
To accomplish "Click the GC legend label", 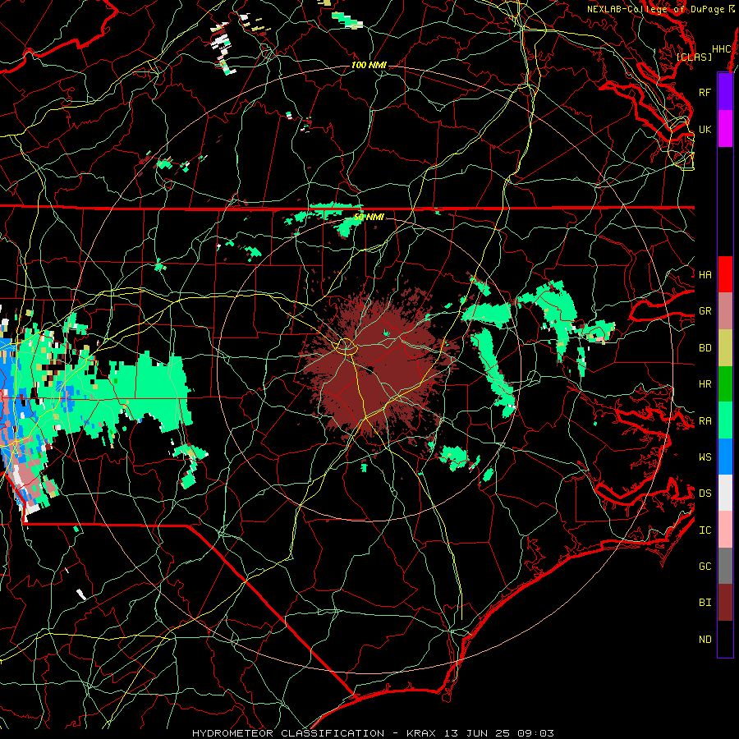I will point(705,566).
